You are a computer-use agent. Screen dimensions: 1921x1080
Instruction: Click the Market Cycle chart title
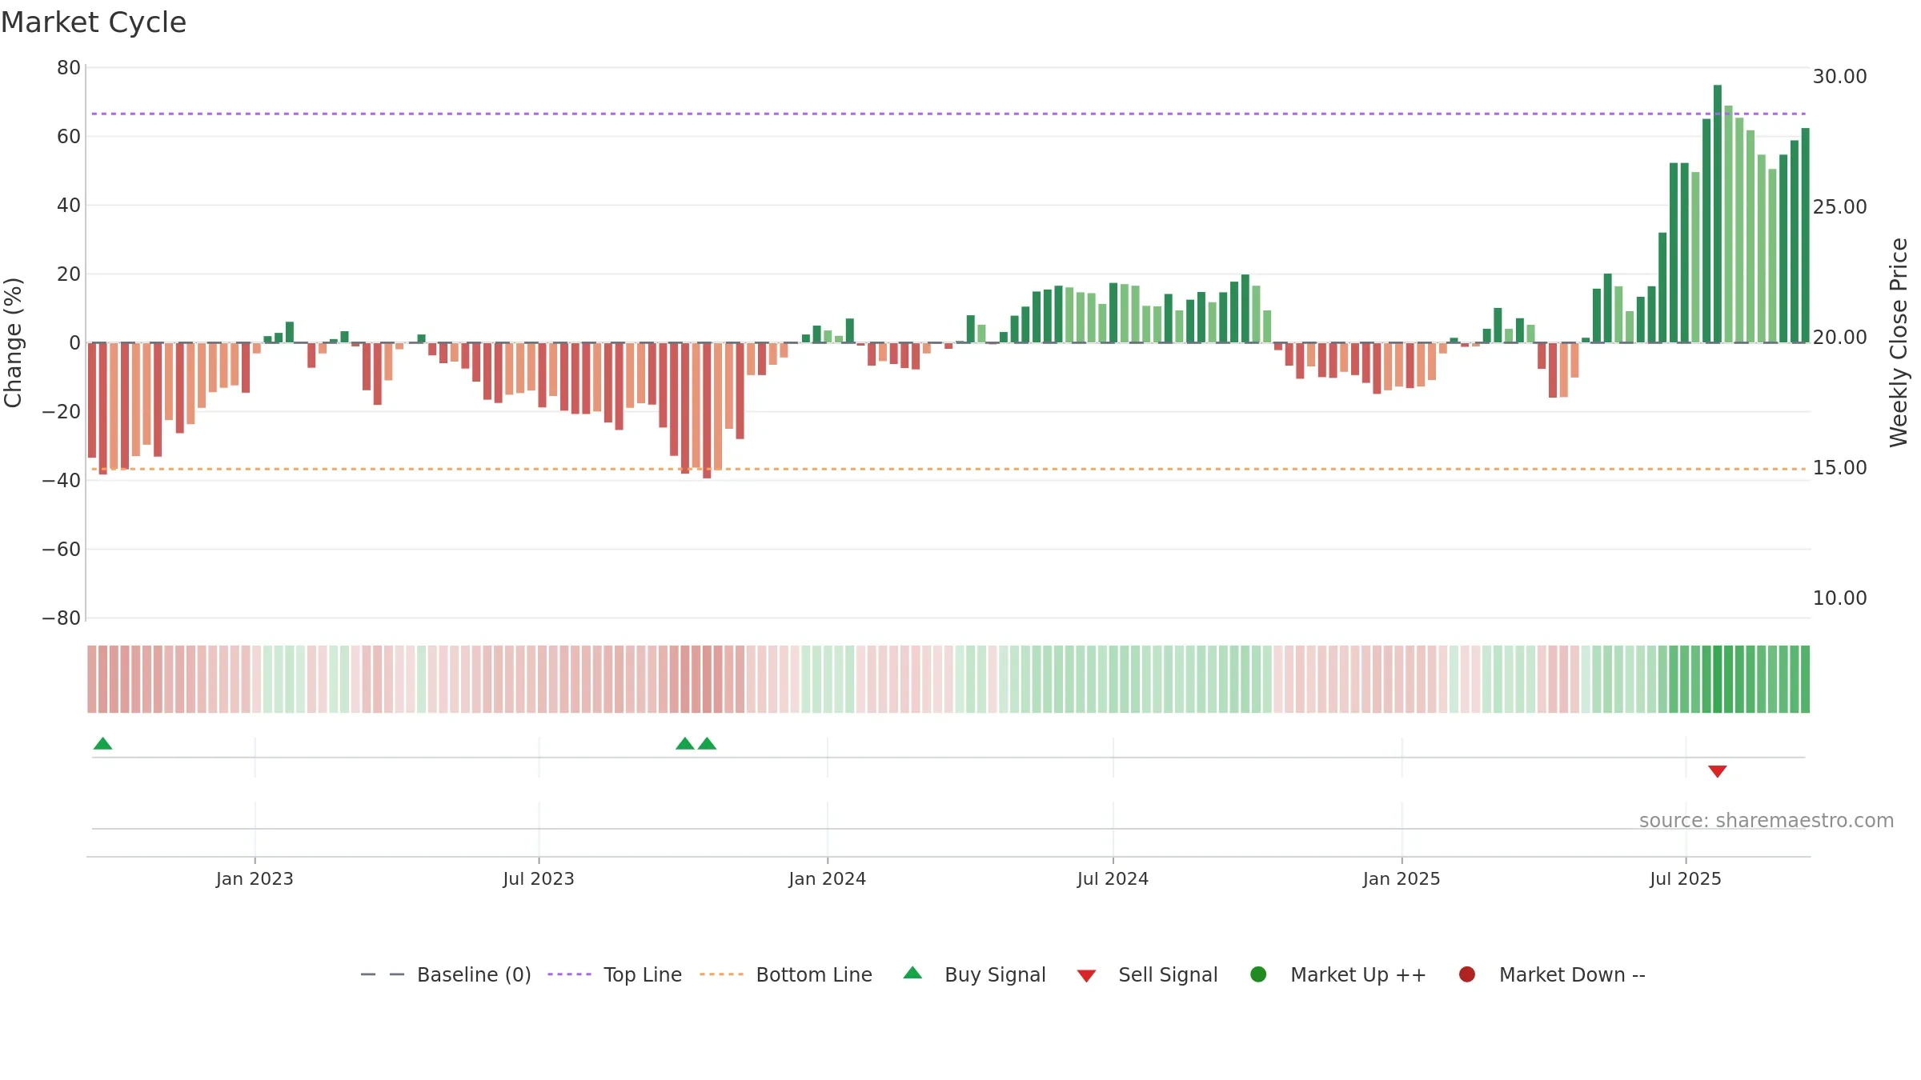click(94, 22)
